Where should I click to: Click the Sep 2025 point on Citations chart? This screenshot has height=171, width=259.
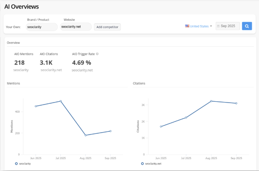236,103
